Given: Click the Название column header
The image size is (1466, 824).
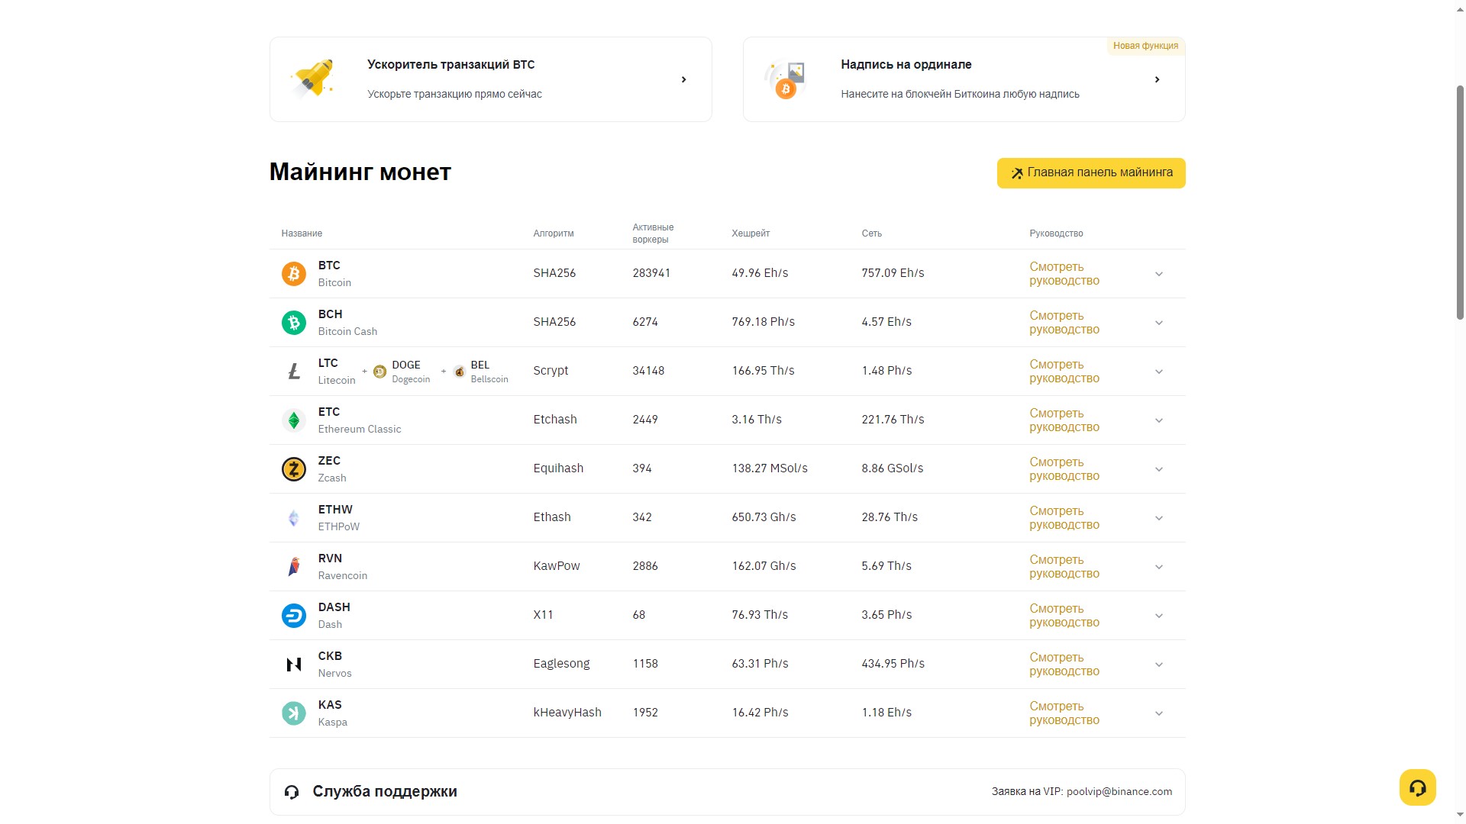Looking at the screenshot, I should (x=302, y=233).
